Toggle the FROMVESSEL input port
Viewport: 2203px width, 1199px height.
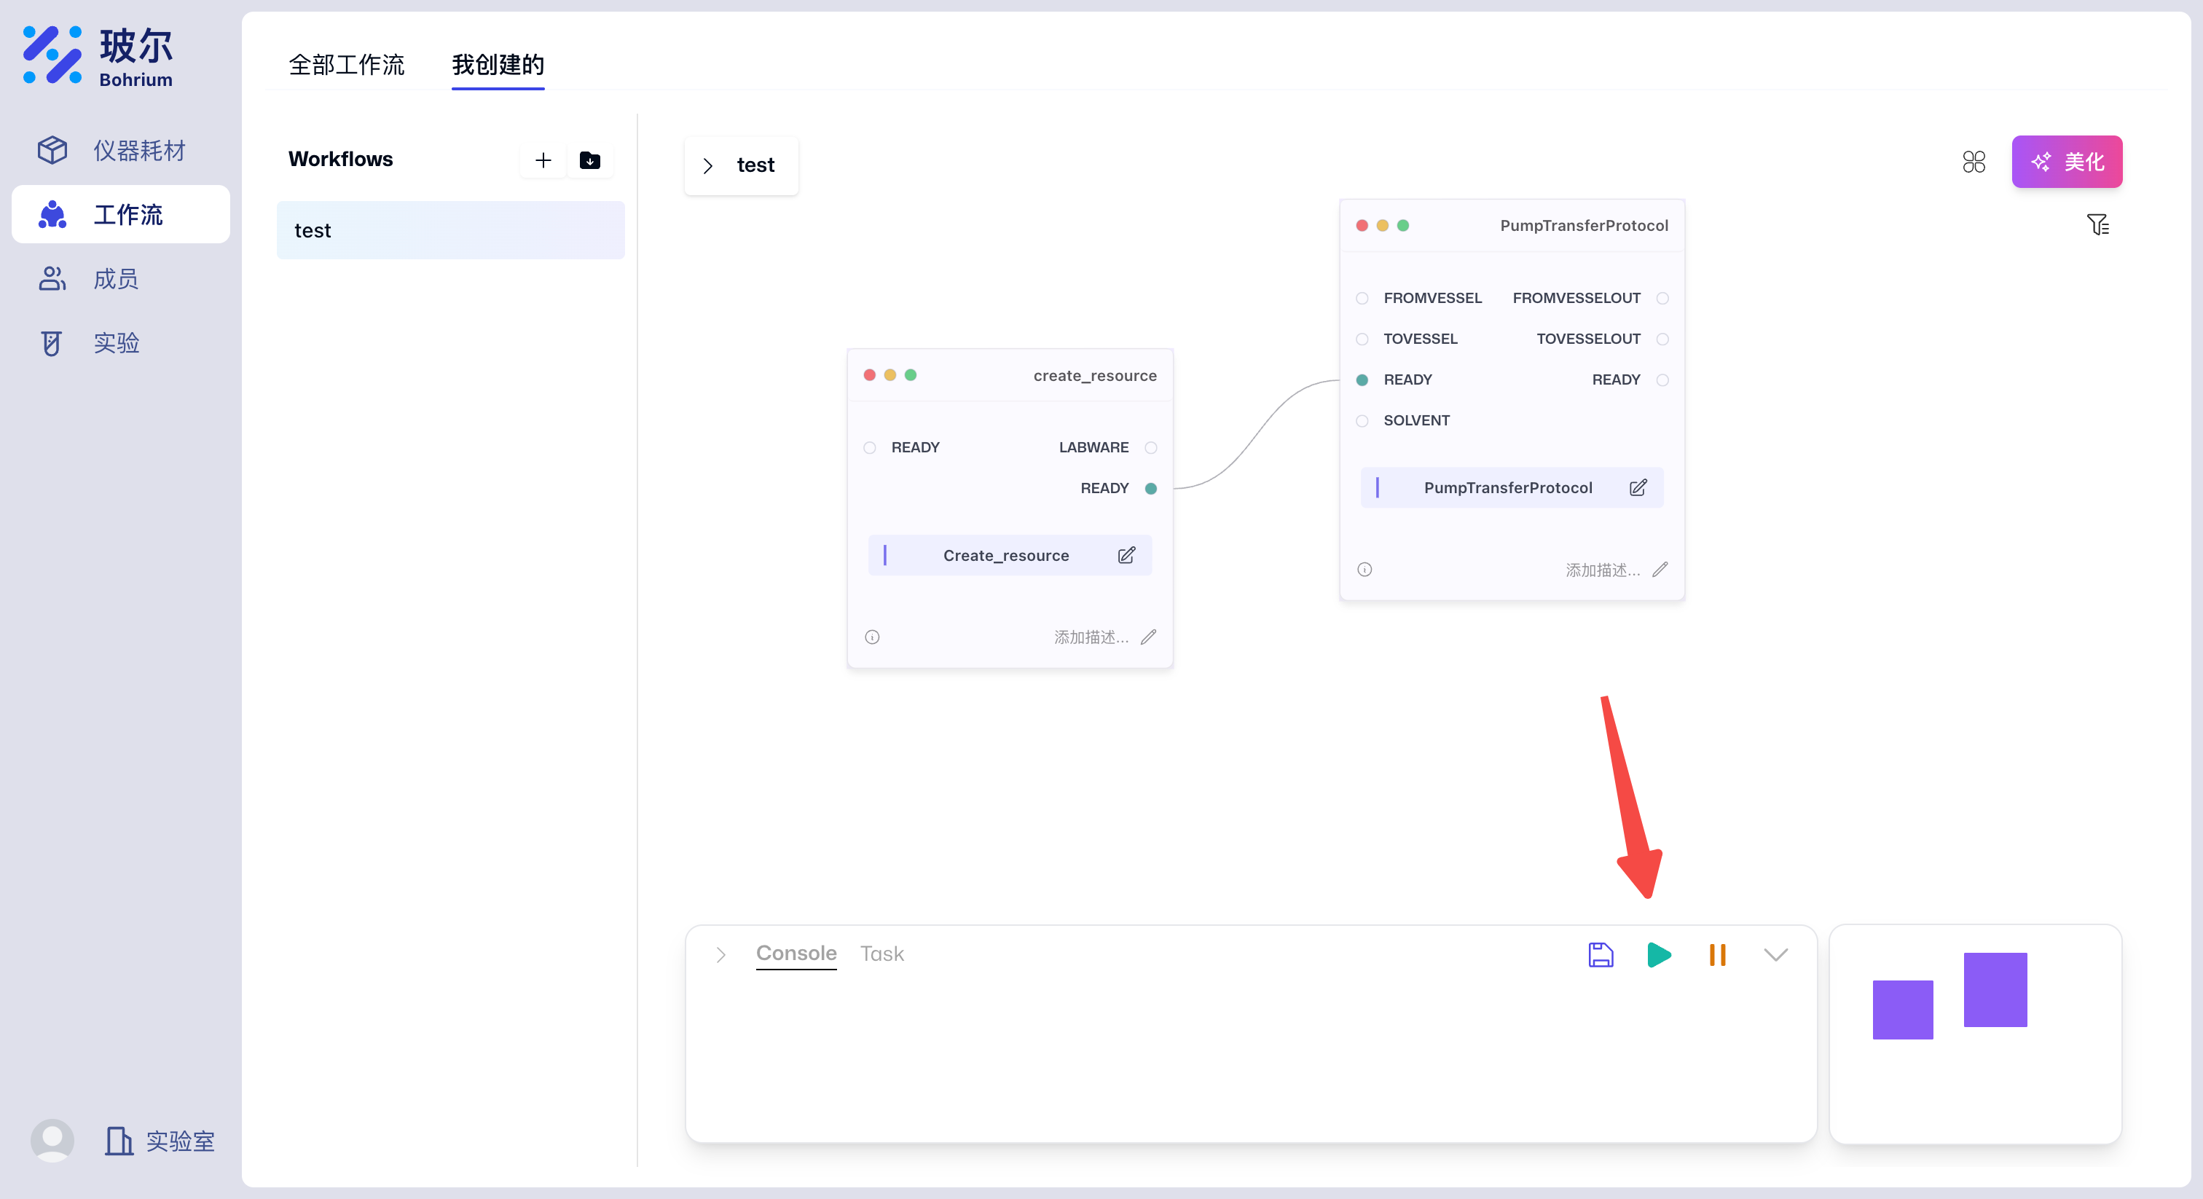tap(1362, 299)
